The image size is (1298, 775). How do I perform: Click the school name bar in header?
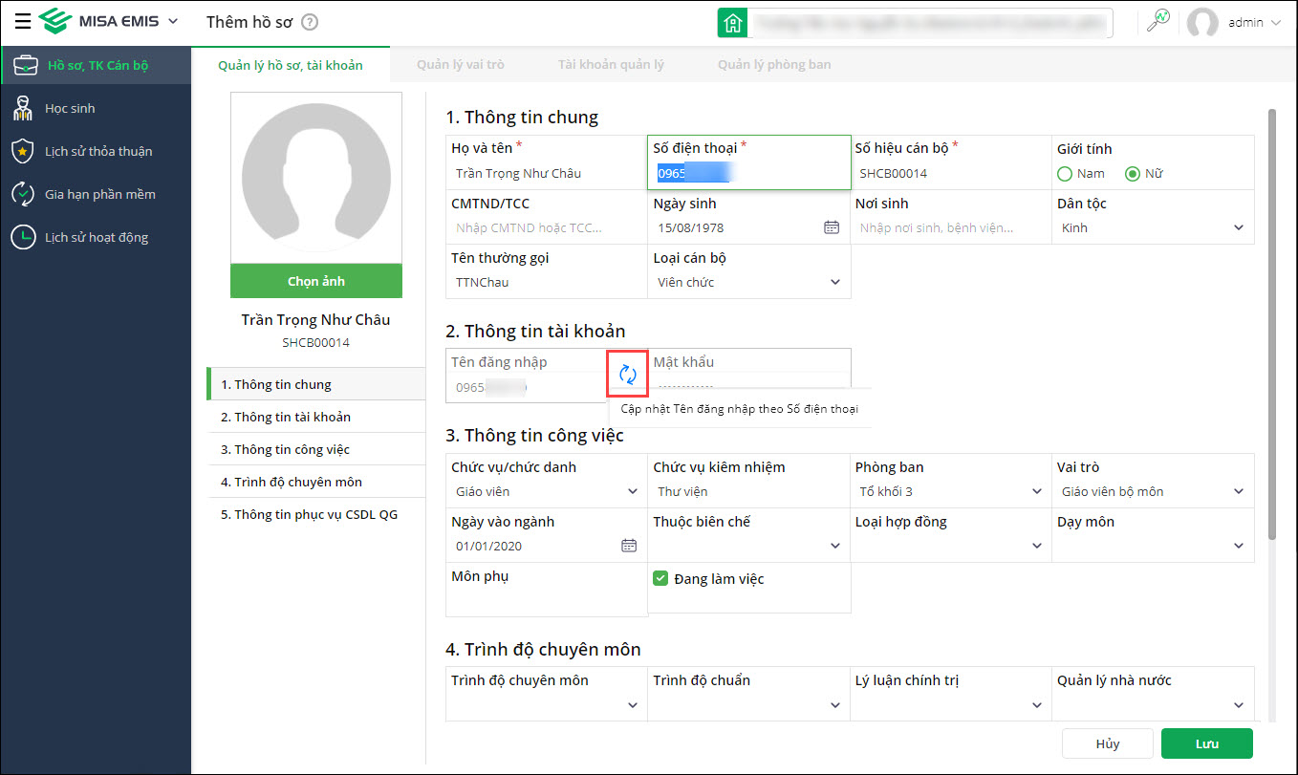[x=931, y=22]
